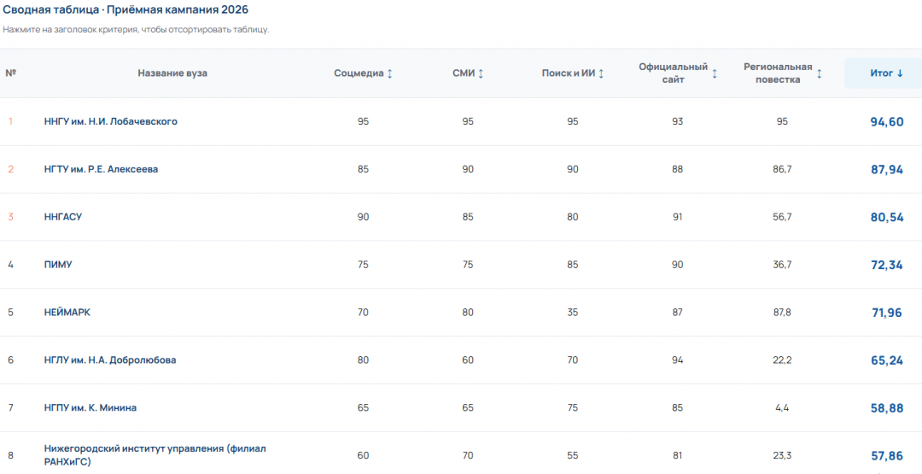Click regional value 22,2 for НГЛУ
The image size is (922, 474).
(782, 360)
